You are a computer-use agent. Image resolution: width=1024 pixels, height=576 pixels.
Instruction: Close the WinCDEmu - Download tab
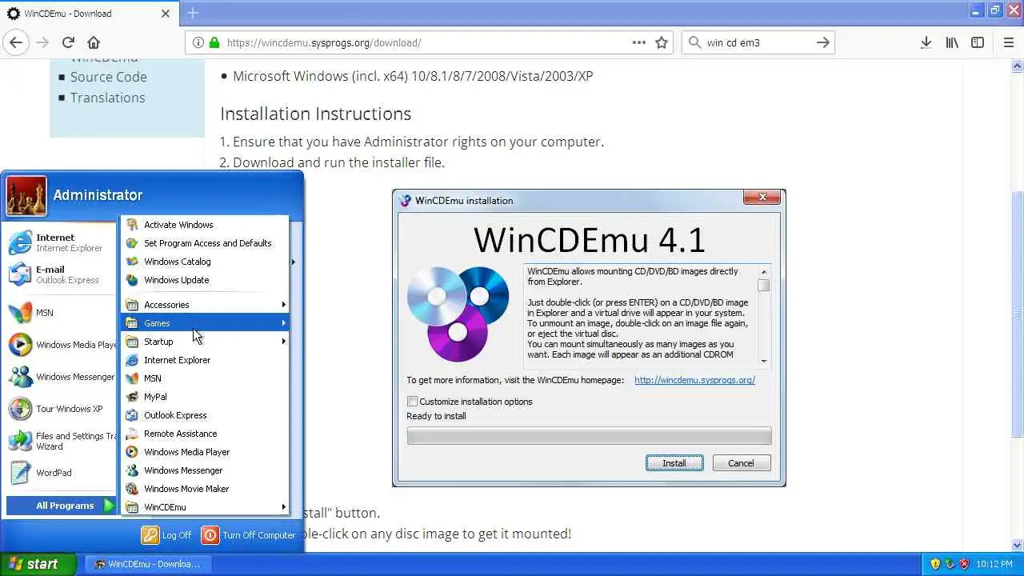coord(166,14)
